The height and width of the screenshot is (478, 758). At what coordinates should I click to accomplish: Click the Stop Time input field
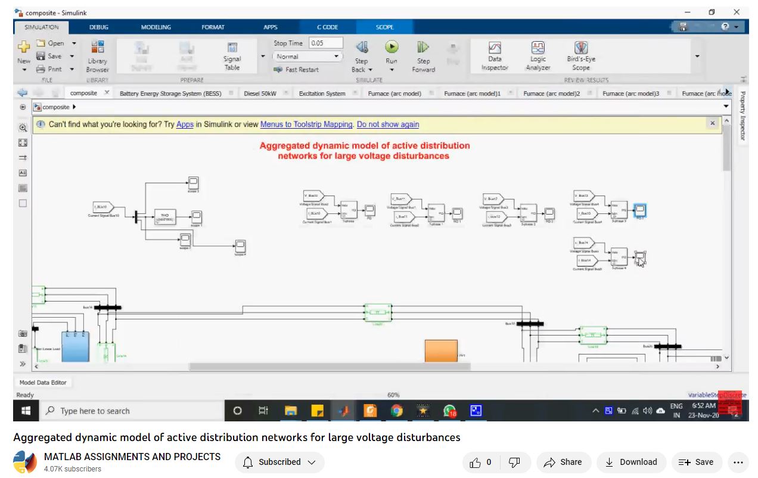pos(325,43)
